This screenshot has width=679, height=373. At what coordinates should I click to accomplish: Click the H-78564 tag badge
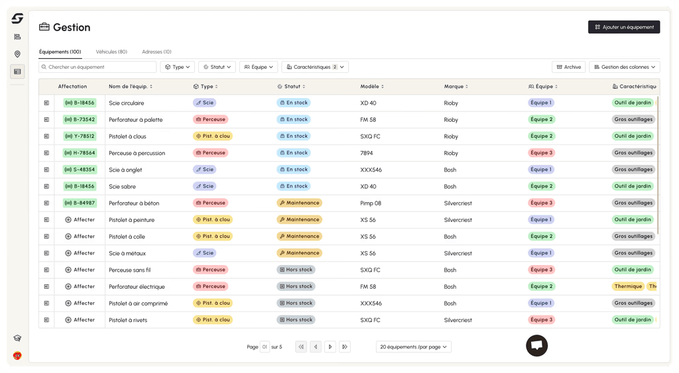point(80,153)
